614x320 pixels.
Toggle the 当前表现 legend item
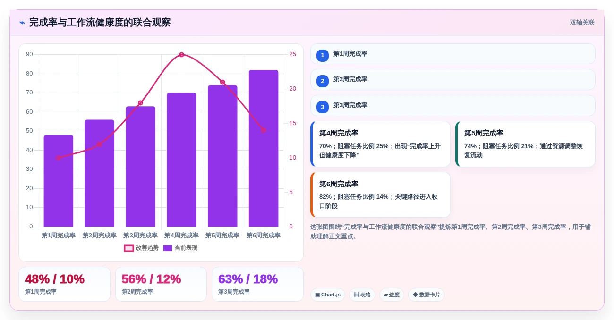tap(180, 248)
